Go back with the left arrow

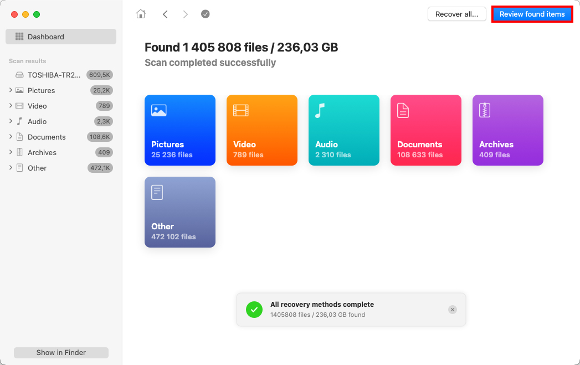point(165,14)
